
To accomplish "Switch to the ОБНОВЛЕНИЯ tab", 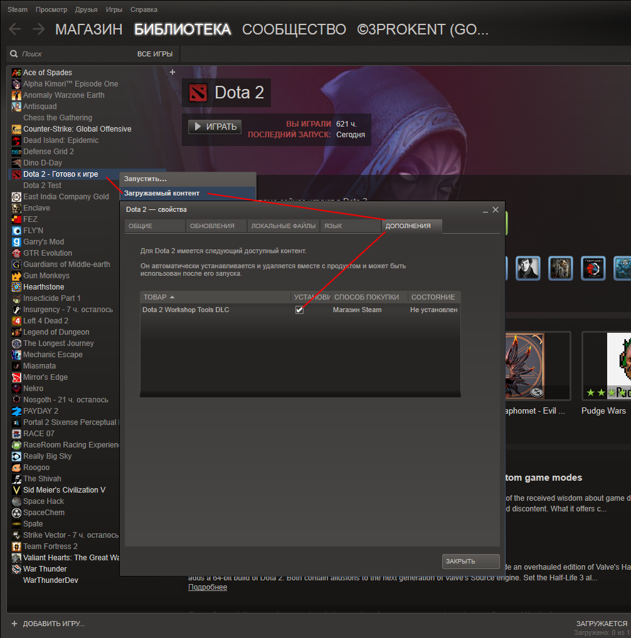I will (216, 226).
